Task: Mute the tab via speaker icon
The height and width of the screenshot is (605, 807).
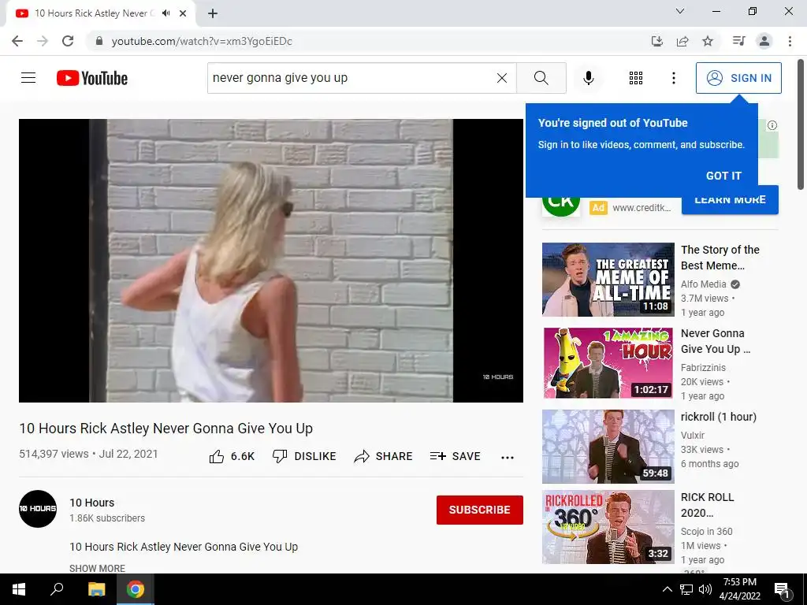Action: [165, 13]
